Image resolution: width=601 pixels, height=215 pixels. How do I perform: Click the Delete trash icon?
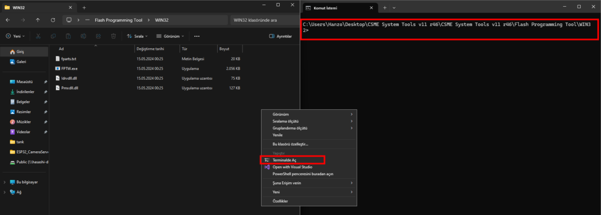point(113,36)
